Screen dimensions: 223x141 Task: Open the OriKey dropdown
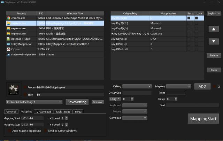pyautogui.click(x=137, y=86)
